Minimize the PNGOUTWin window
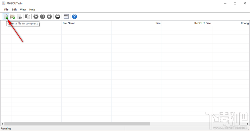The image size is (250, 131). click(x=225, y=3)
